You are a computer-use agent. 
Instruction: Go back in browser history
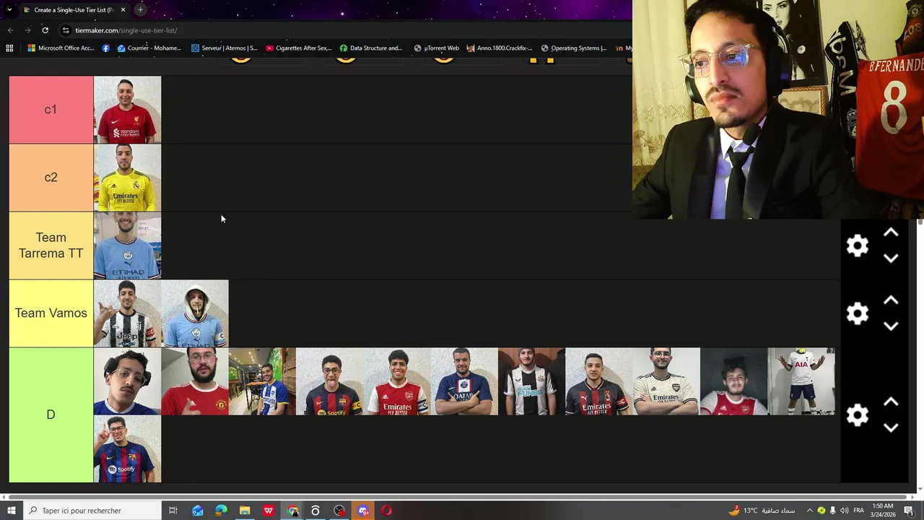point(10,30)
